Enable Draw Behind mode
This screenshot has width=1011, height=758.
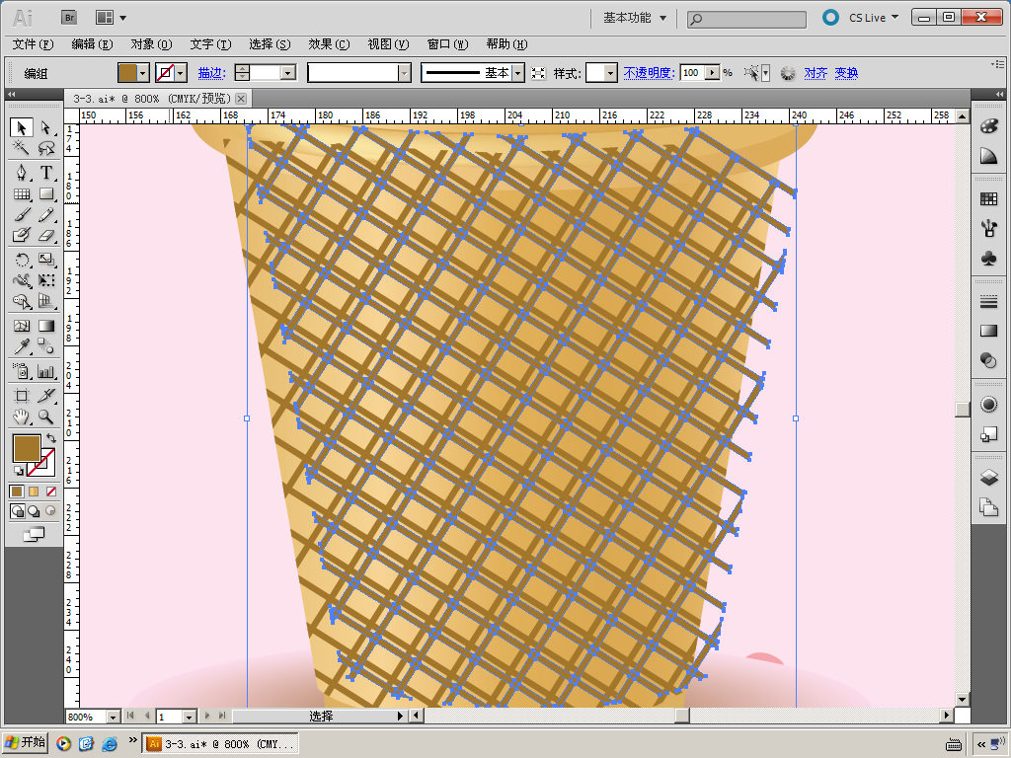34,512
